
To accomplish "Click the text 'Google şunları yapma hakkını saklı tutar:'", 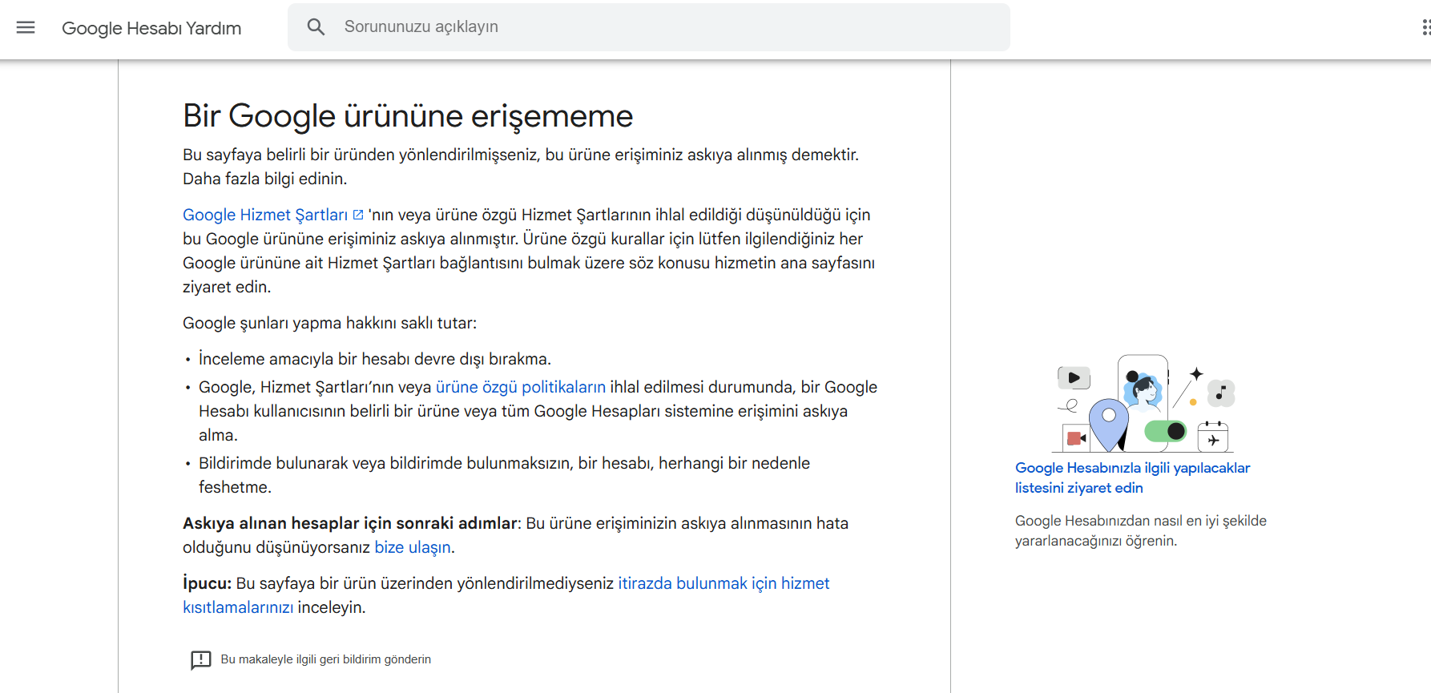I will pos(329,323).
